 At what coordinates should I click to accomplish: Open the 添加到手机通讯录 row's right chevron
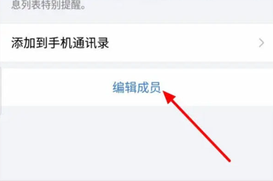[261, 43]
